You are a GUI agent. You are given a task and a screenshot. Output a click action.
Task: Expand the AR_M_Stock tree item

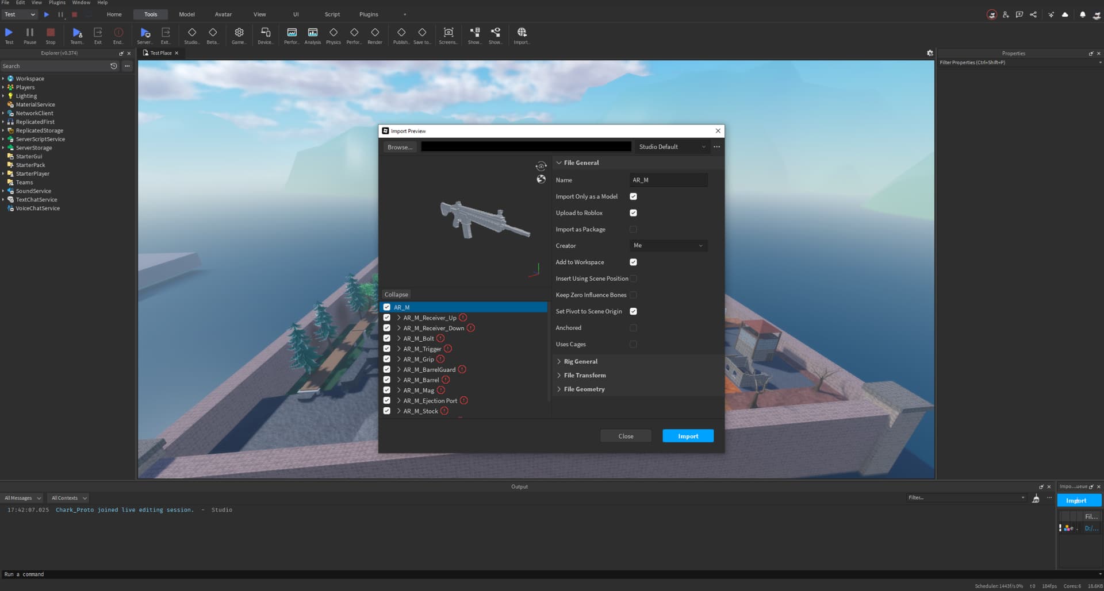coord(398,411)
